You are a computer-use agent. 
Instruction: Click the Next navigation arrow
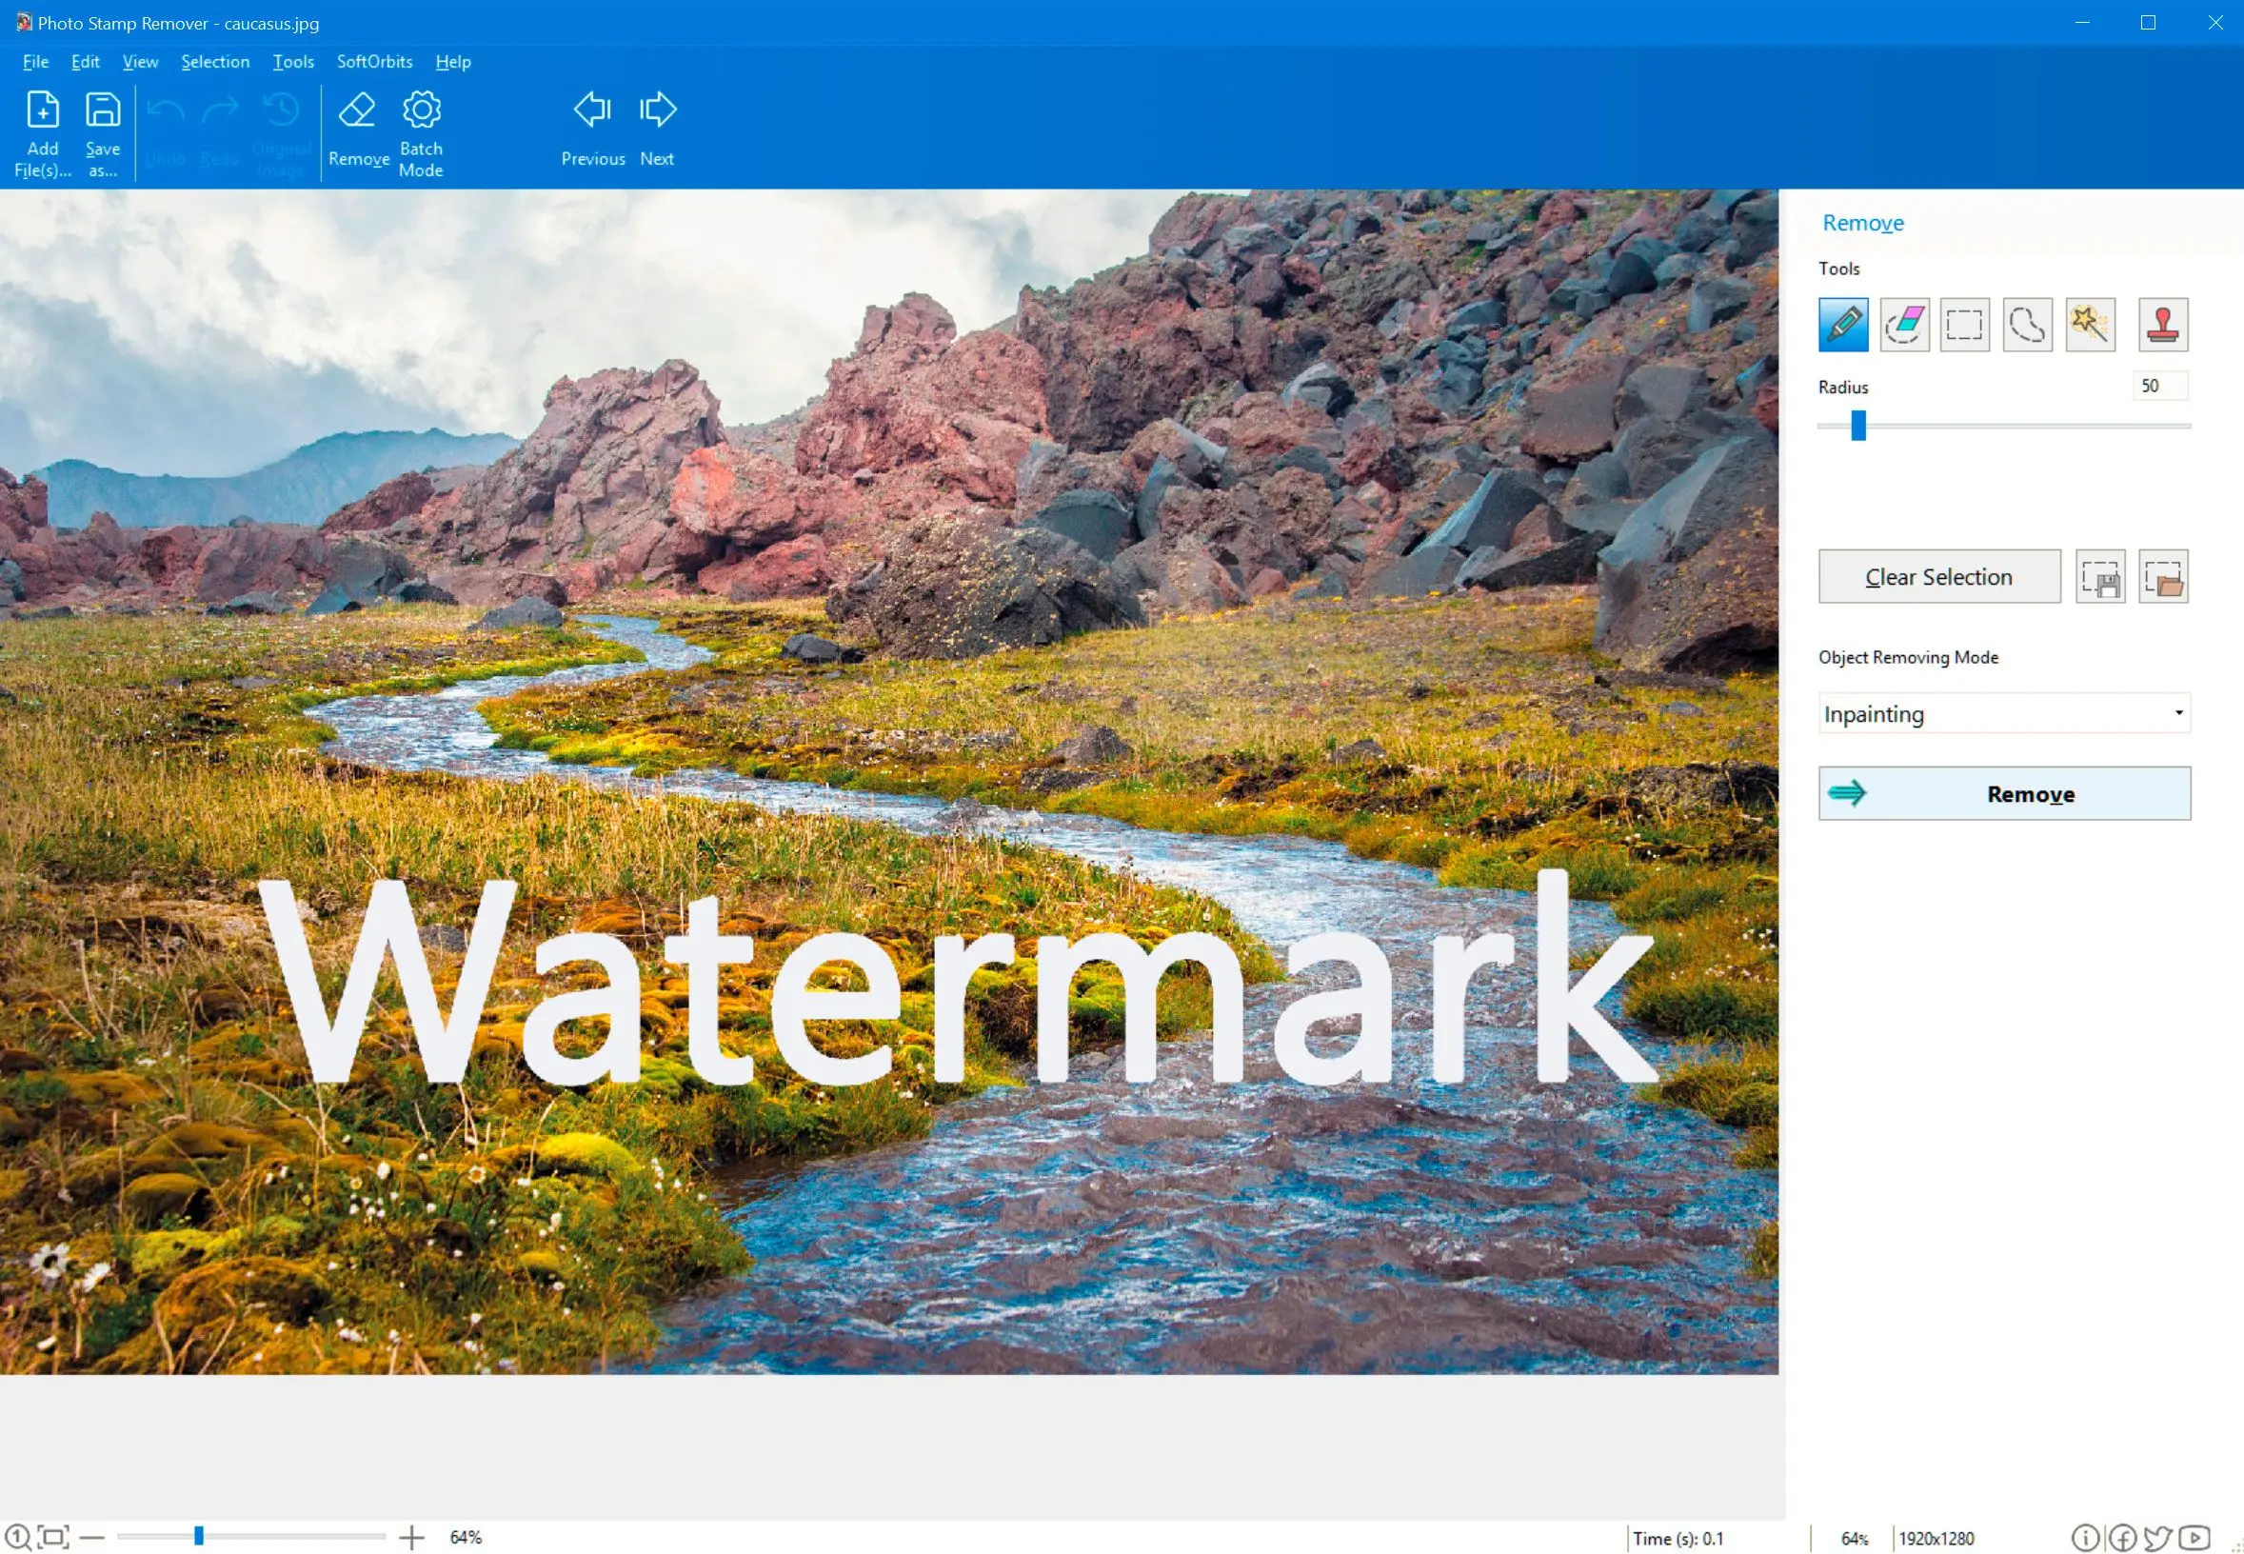[x=657, y=129]
